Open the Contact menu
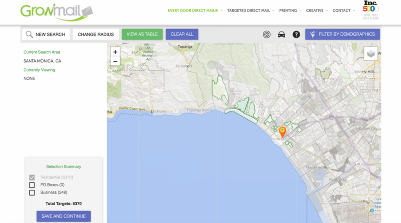 (341, 10)
